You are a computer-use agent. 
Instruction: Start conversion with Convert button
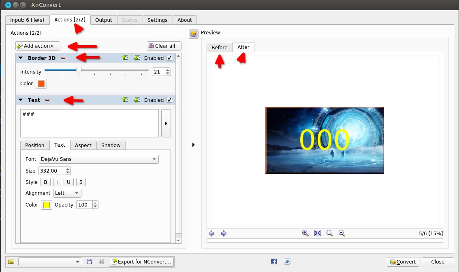[x=403, y=262]
